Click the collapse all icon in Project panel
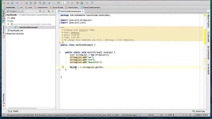This screenshot has width=212, height=119. click(44, 11)
